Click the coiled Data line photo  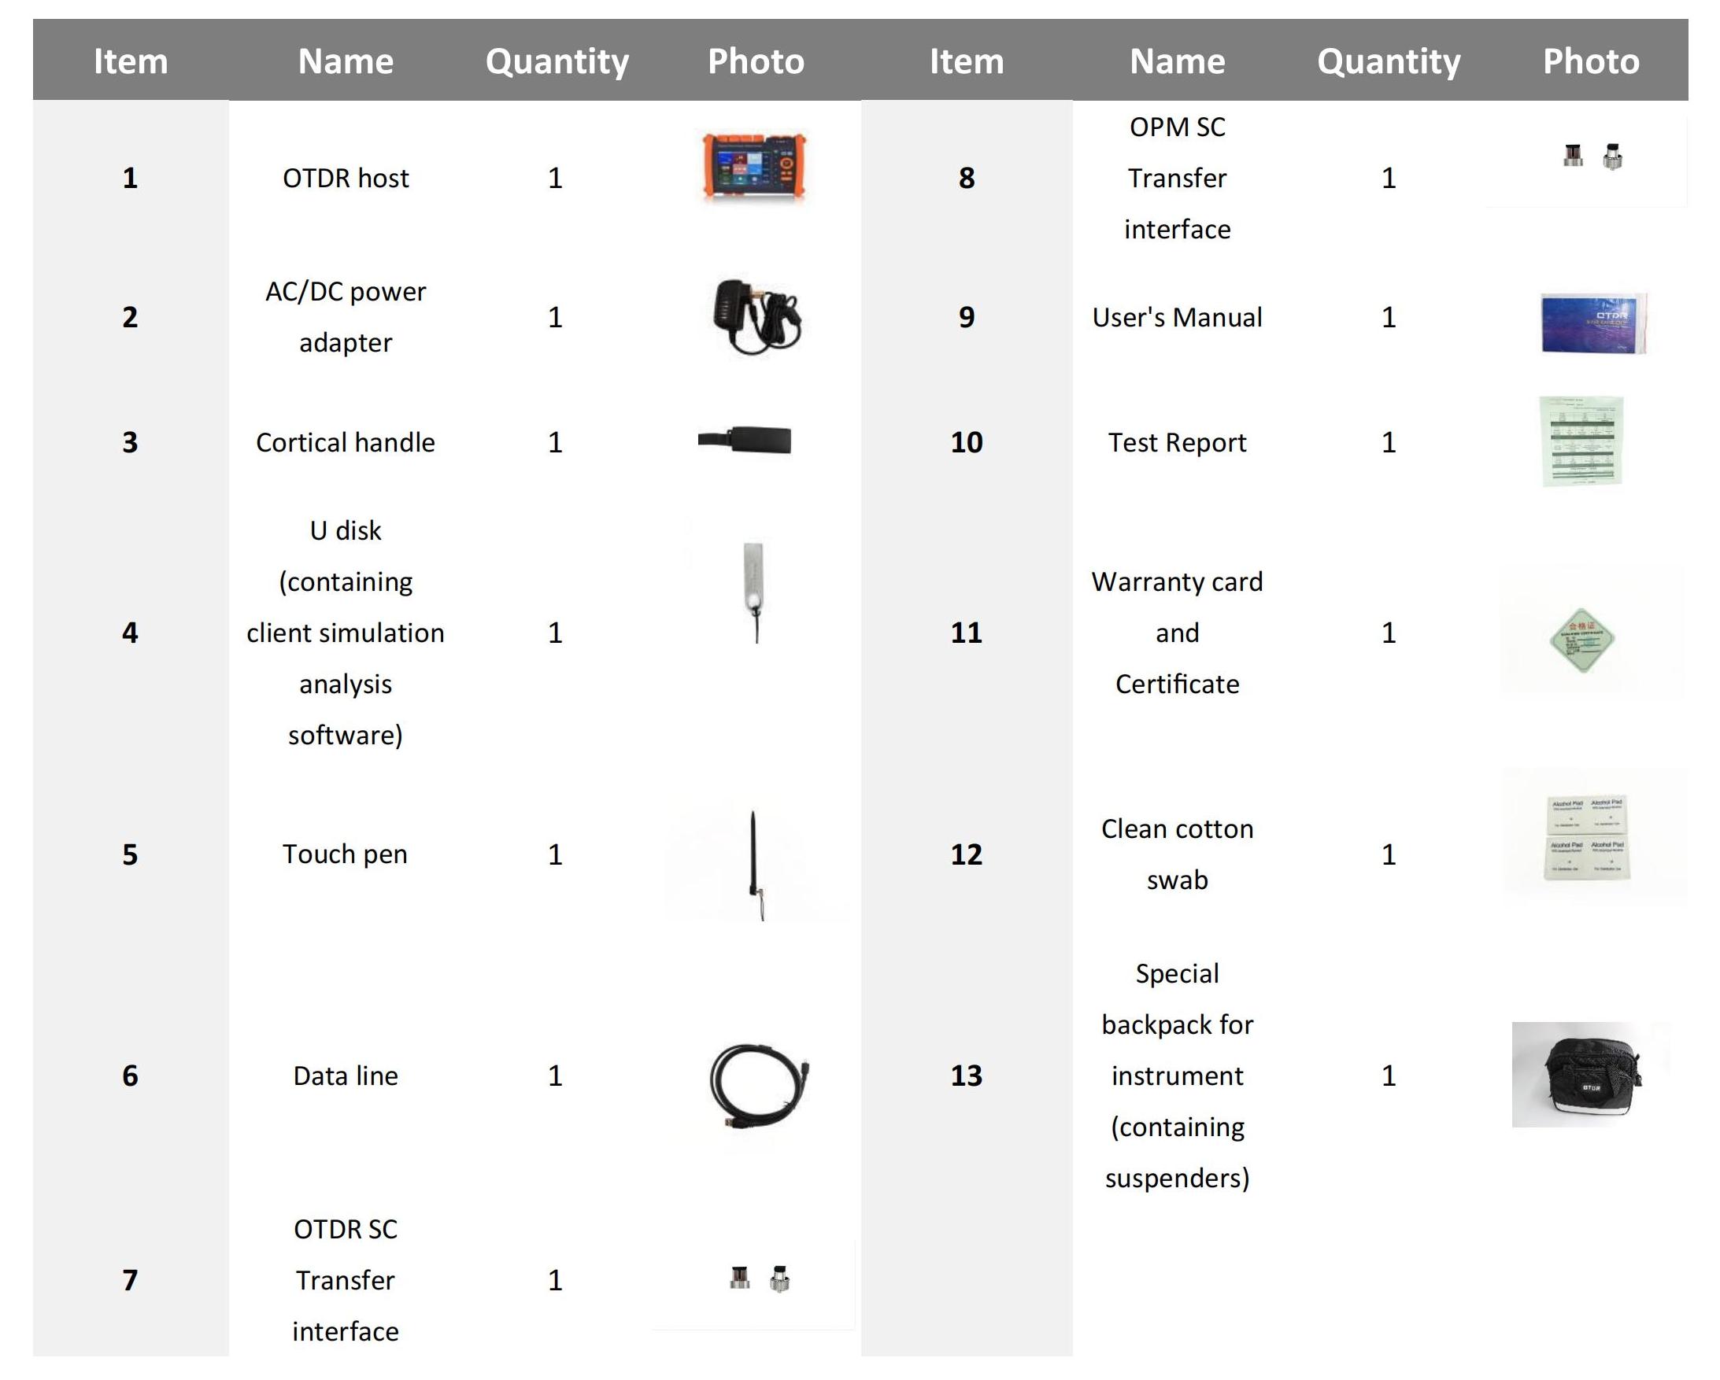759,1085
